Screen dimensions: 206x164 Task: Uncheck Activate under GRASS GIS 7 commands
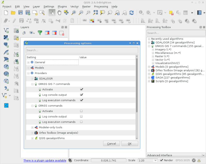[82, 89]
